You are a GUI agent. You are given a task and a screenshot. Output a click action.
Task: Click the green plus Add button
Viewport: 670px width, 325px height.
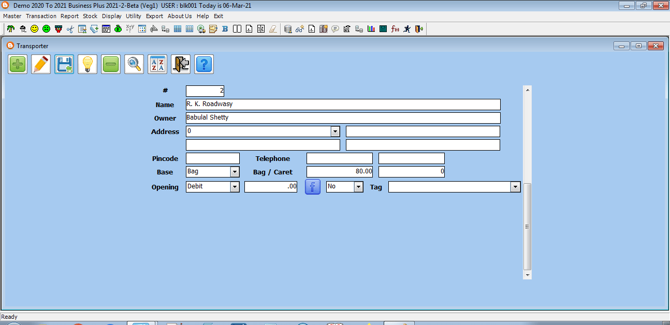click(x=18, y=65)
